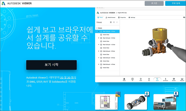Open the RVT building thumbnail
Image resolution: width=186 pixels, height=111 pixels.
click(x=165, y=102)
